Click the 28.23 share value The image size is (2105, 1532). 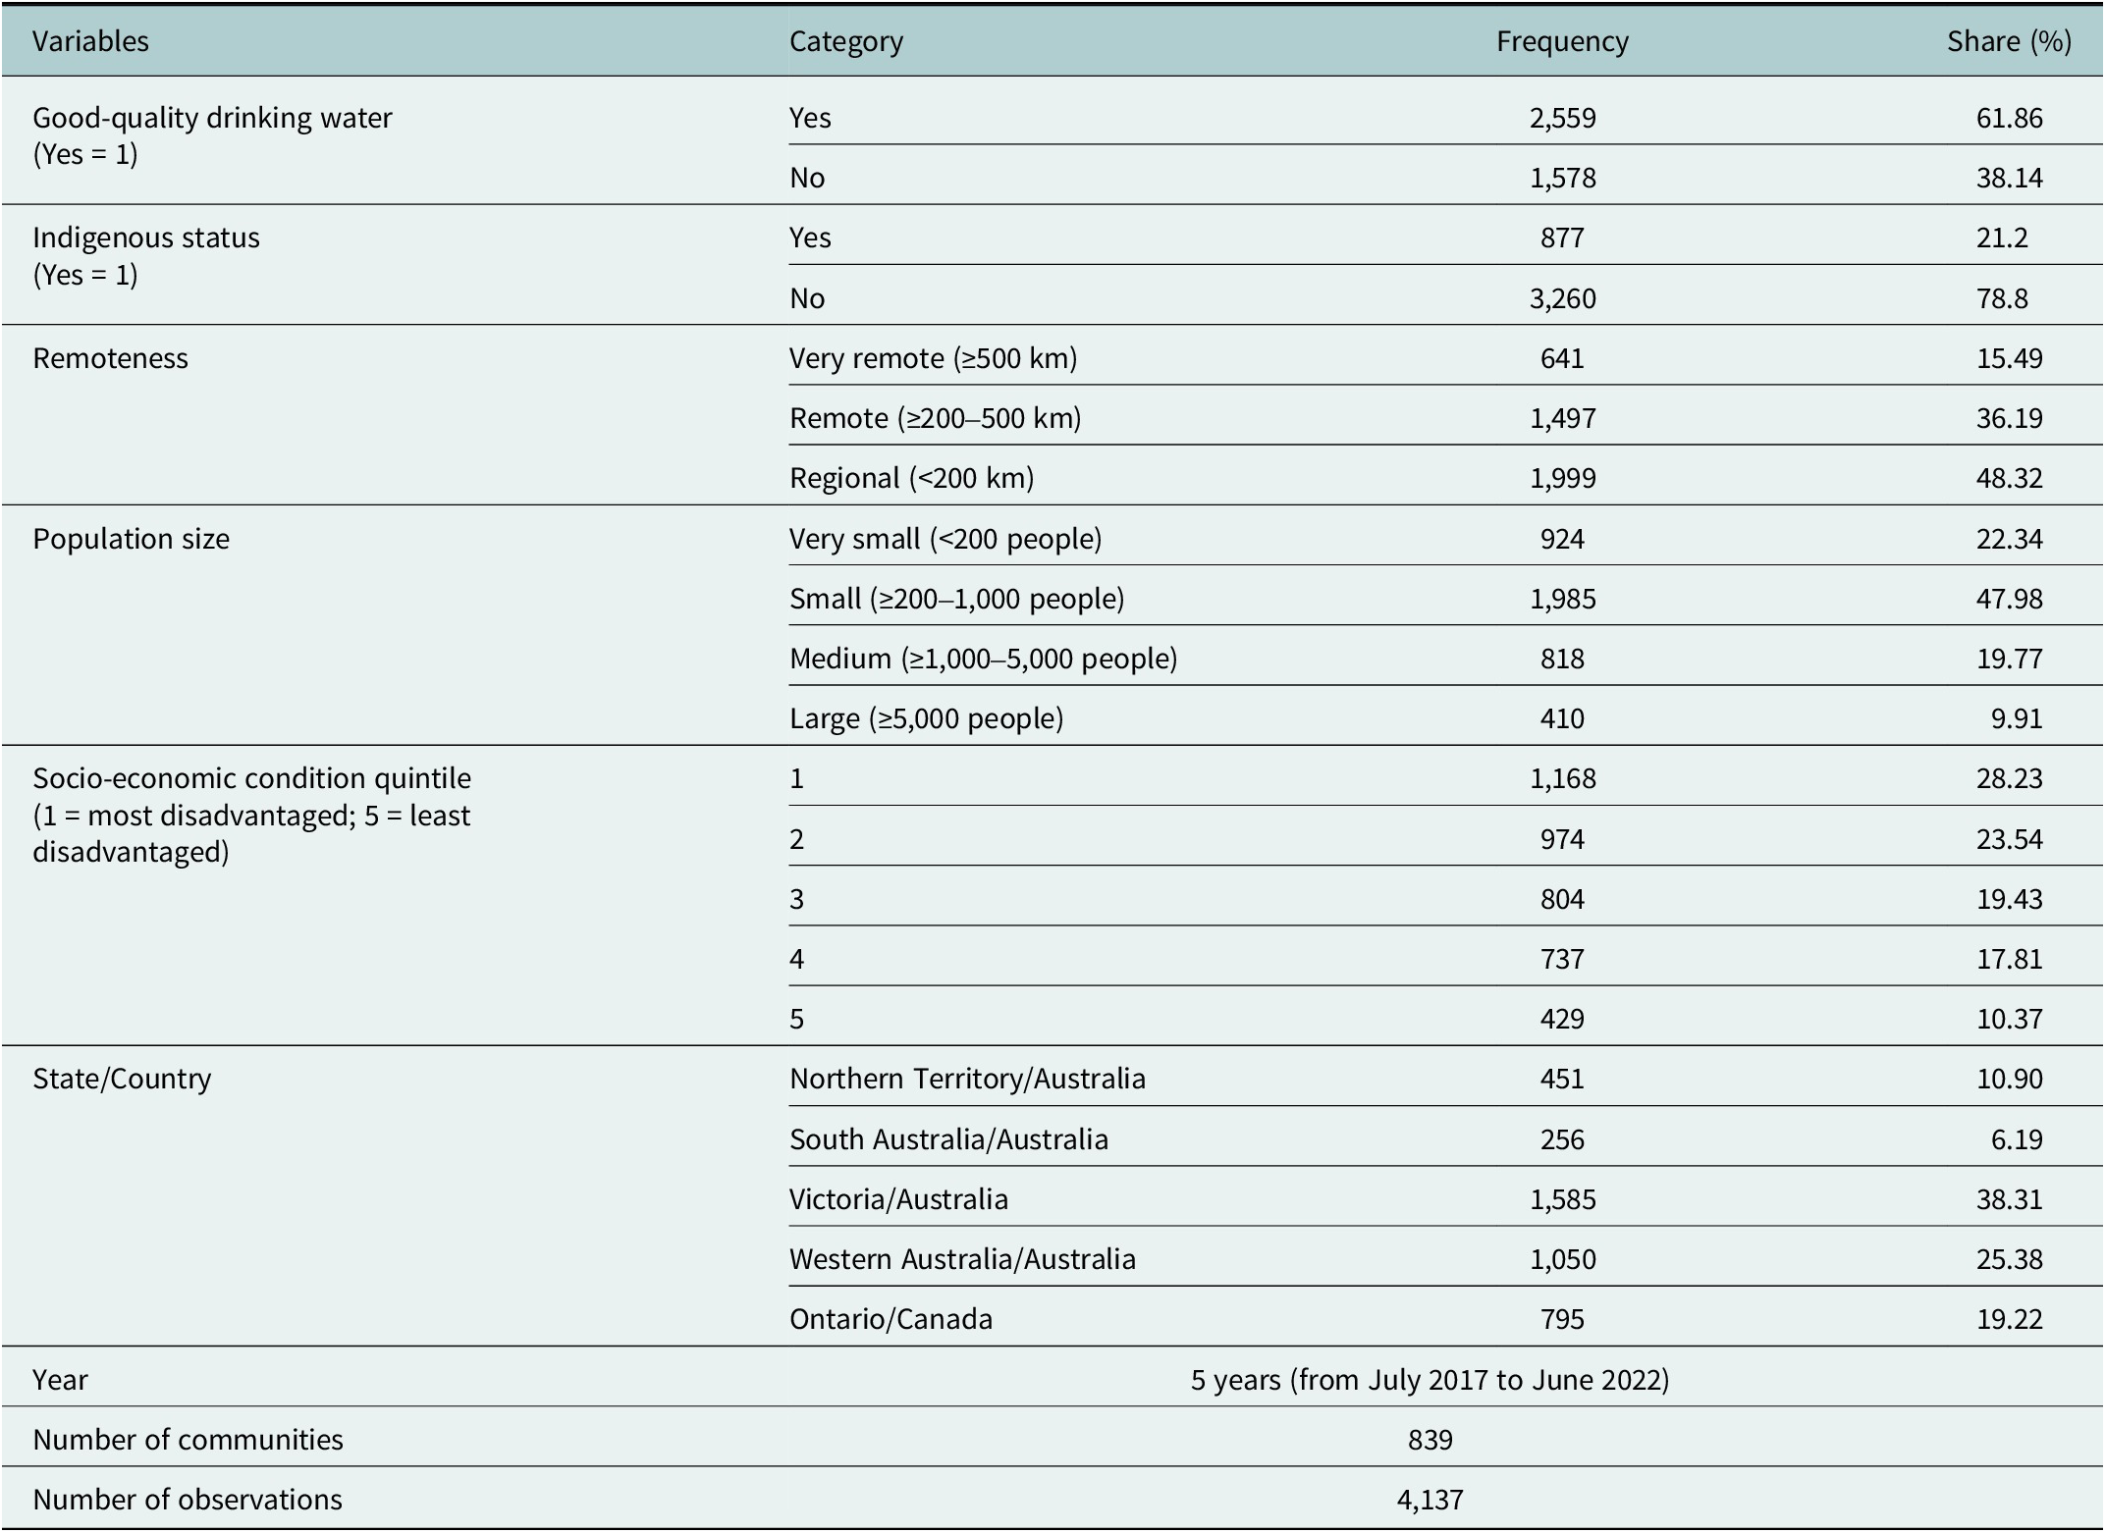coord(2009,778)
